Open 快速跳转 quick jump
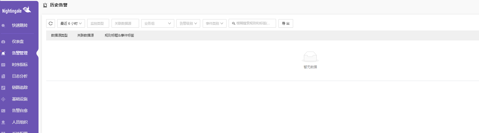The height and width of the screenshot is (133, 479). (x=20, y=26)
